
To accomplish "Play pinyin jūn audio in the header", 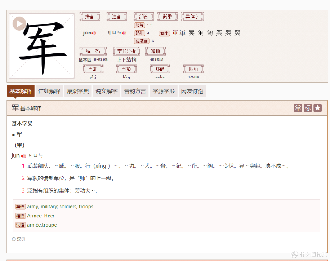I will pos(94,33).
